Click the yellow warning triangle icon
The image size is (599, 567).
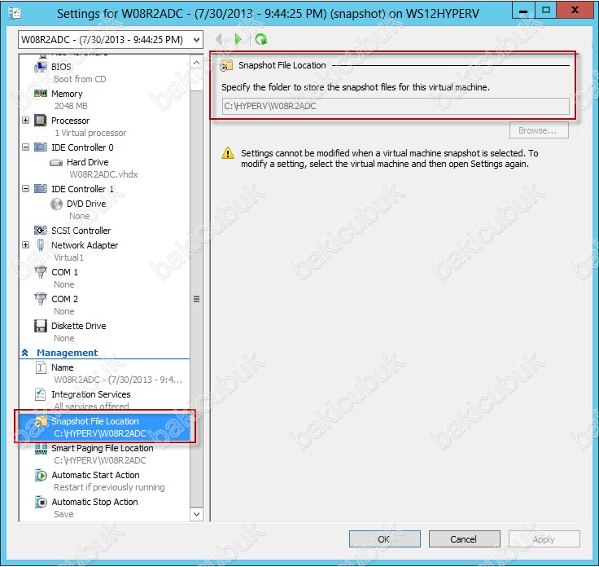tap(228, 153)
